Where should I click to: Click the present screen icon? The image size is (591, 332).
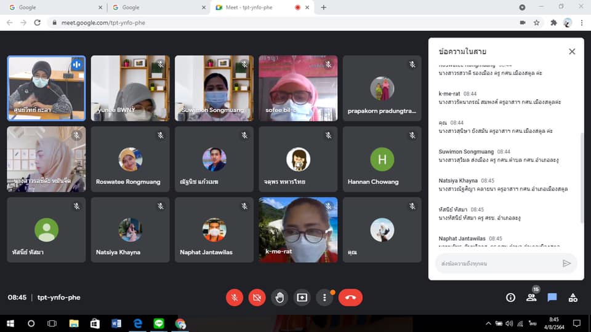point(302,298)
